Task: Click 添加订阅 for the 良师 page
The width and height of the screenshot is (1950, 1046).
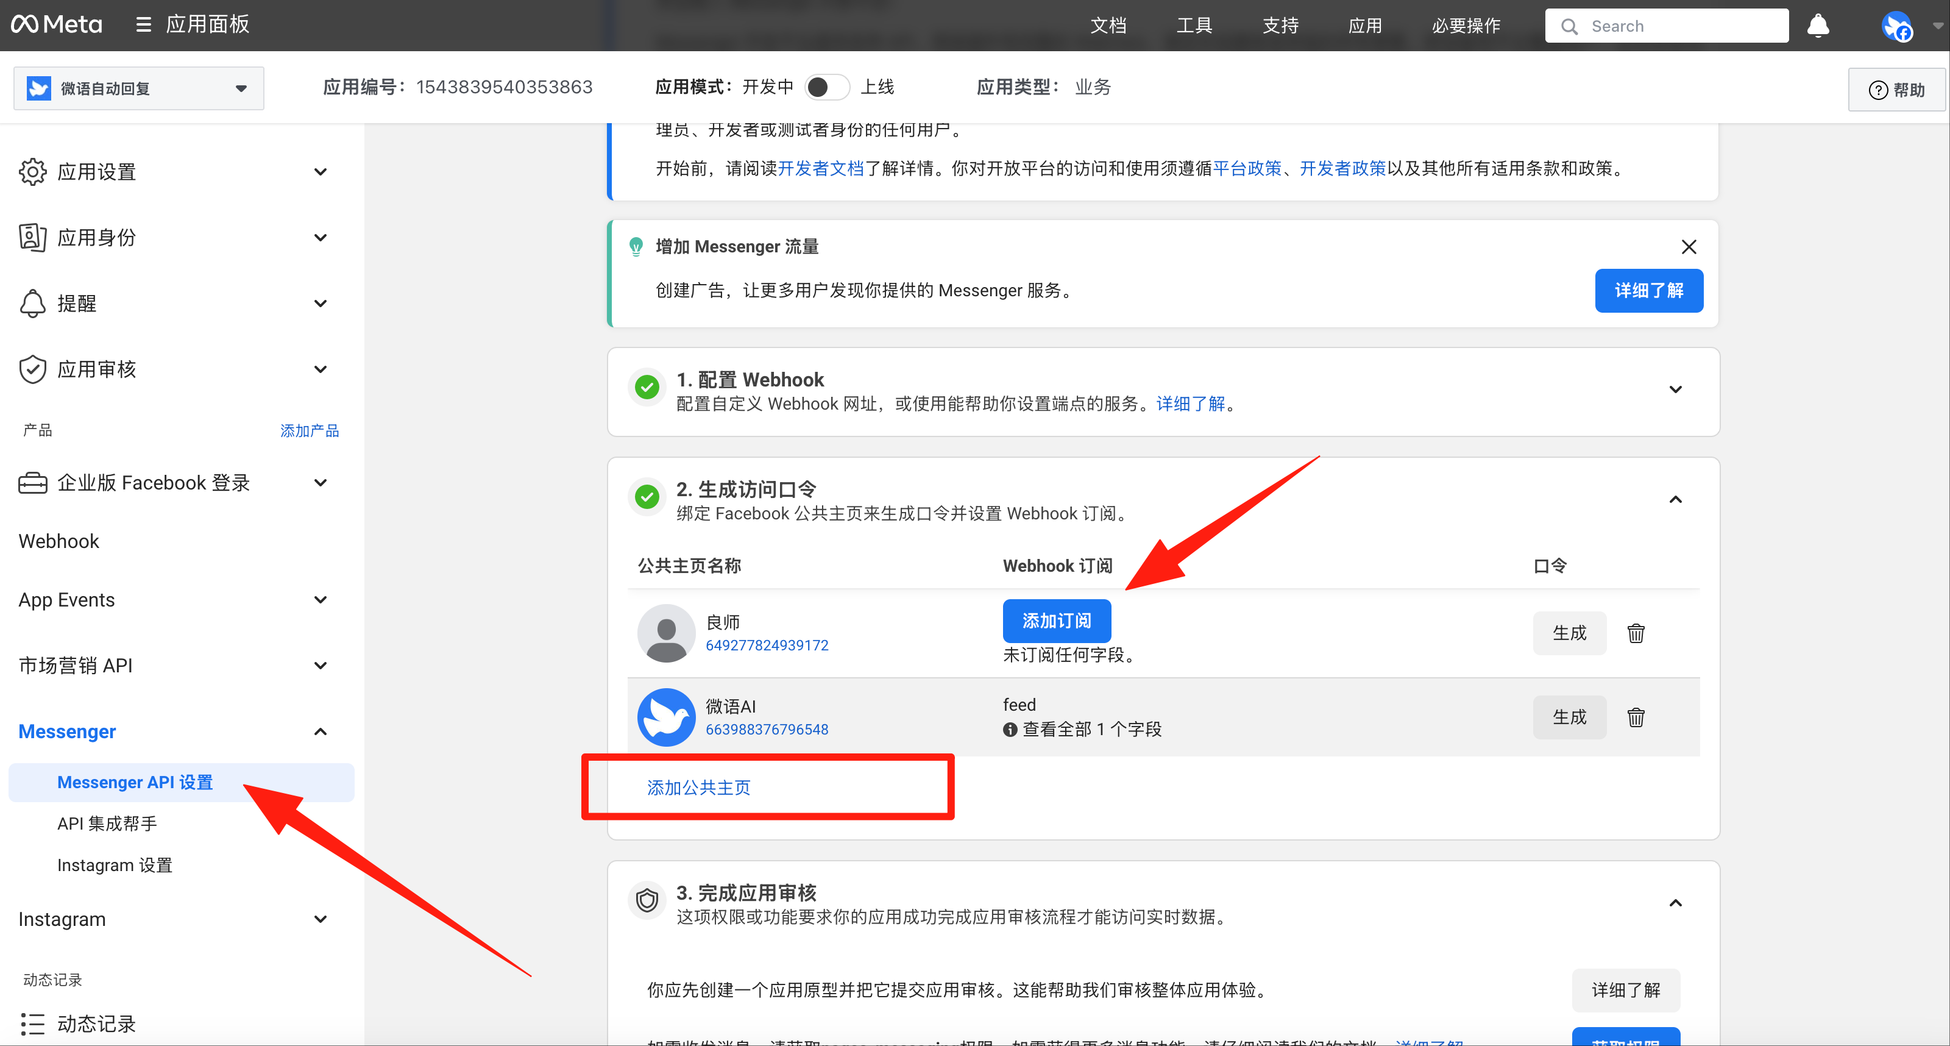Action: click(x=1057, y=621)
